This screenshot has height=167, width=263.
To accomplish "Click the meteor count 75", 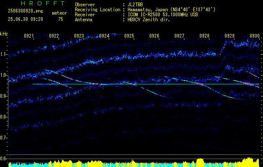I will click(61, 19).
